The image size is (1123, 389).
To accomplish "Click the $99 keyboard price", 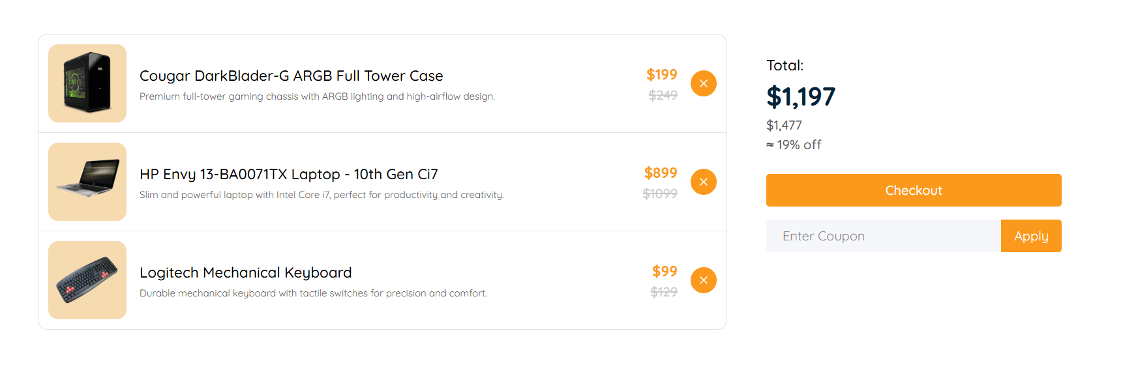I will 665,271.
